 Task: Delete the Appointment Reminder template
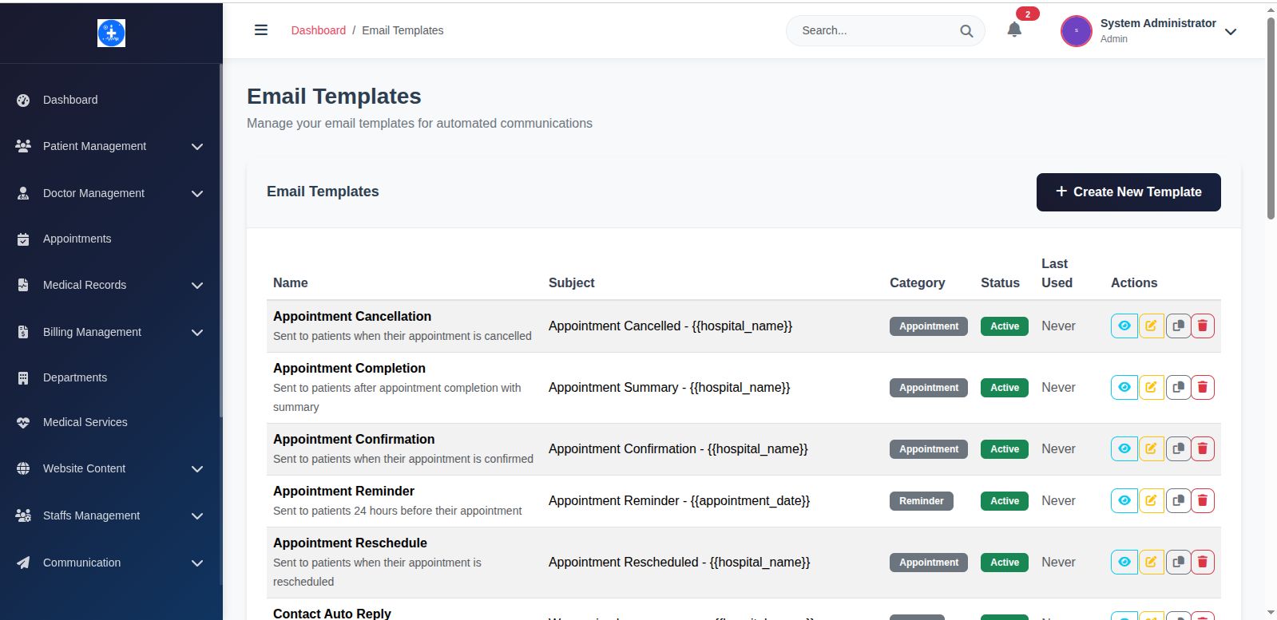1203,500
